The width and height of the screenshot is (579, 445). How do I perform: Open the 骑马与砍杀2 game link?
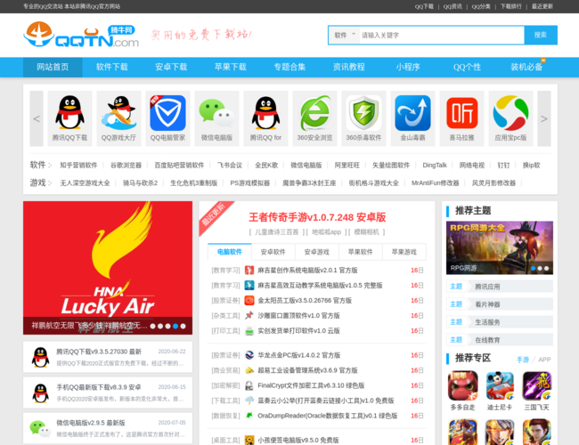point(141,183)
